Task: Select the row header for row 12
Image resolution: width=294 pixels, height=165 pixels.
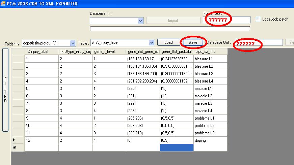Action: click(18, 140)
